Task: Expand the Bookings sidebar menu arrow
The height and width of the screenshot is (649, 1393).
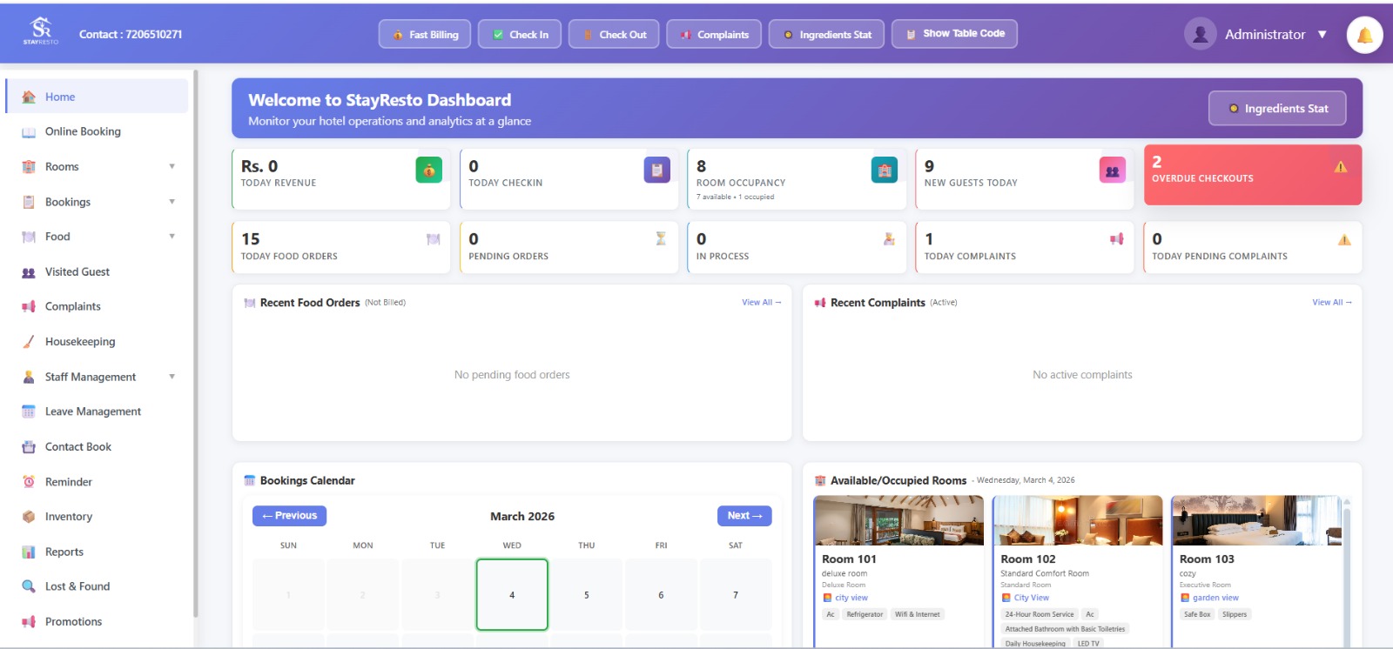Action: 172,202
